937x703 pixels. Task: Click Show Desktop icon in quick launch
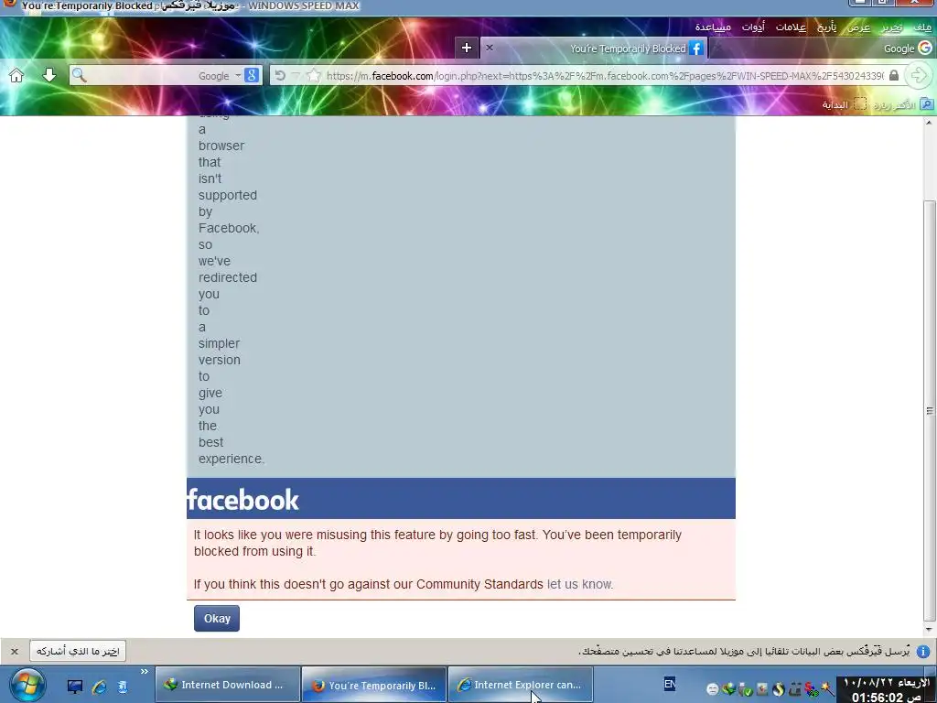click(x=75, y=687)
